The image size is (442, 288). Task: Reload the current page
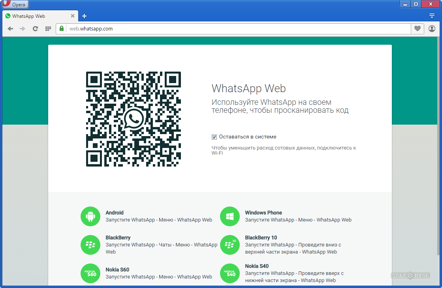(x=35, y=28)
